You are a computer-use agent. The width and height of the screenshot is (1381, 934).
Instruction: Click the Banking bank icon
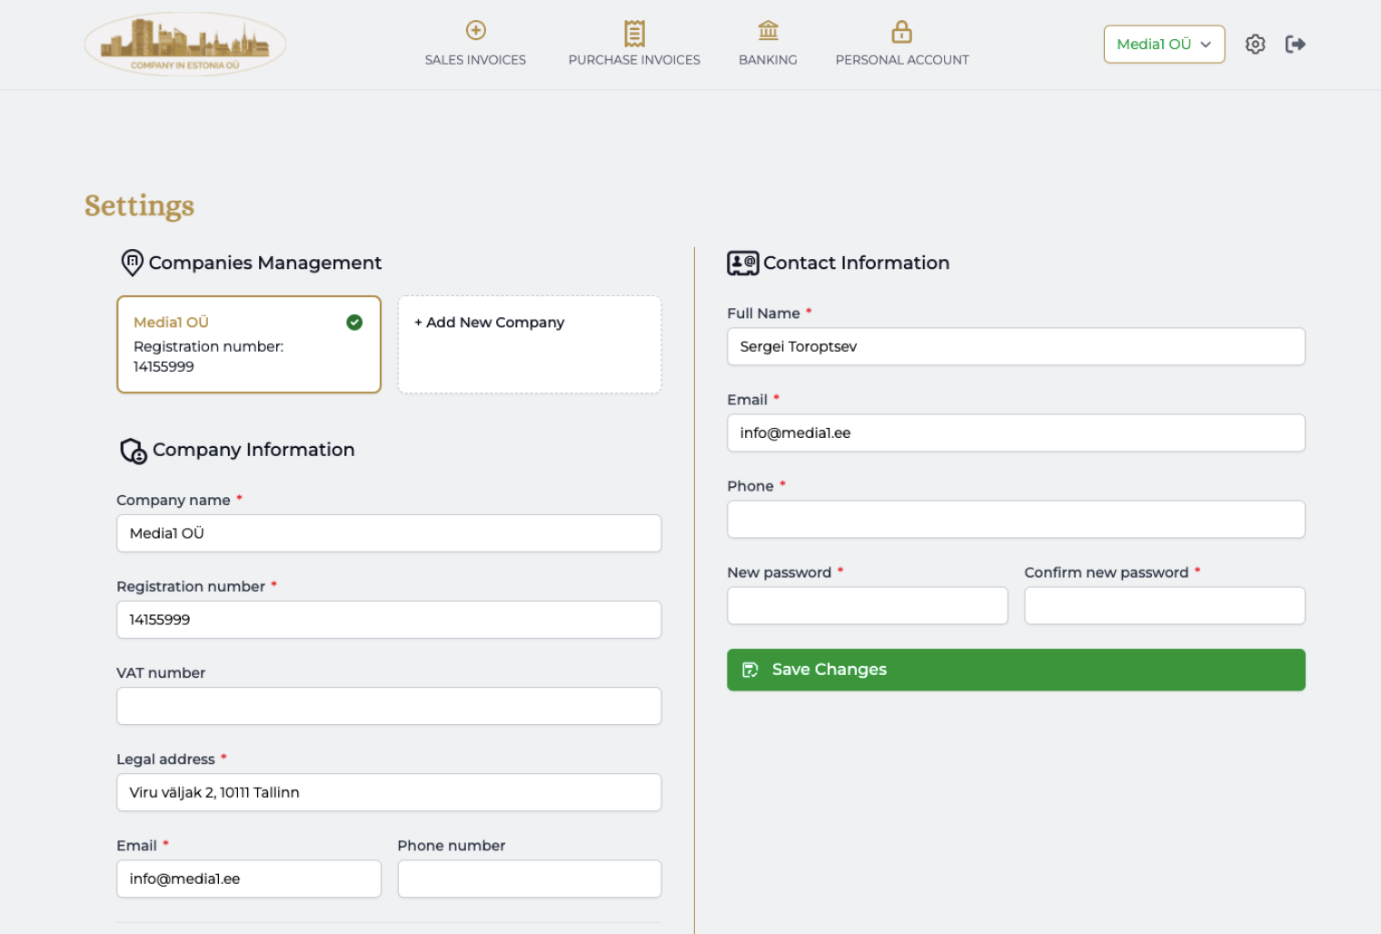point(768,30)
